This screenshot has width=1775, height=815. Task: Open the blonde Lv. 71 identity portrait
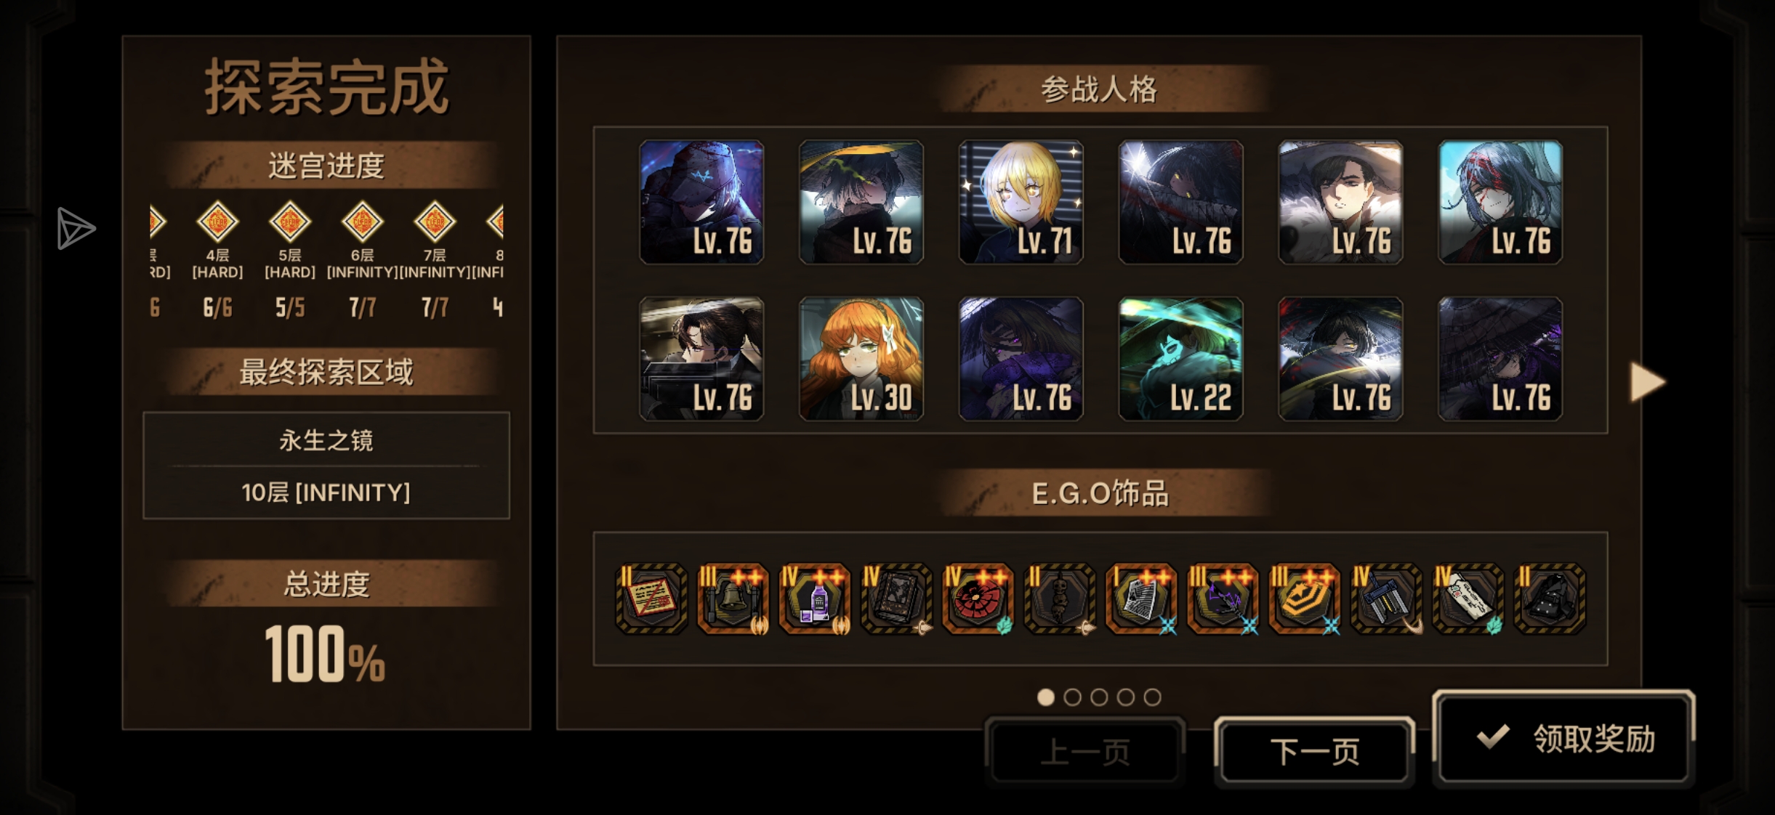tap(1021, 202)
